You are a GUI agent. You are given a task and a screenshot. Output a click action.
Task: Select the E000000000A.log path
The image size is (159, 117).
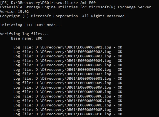[x=73, y=87]
